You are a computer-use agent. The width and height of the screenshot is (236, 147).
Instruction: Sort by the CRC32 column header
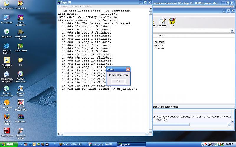pos(161,36)
